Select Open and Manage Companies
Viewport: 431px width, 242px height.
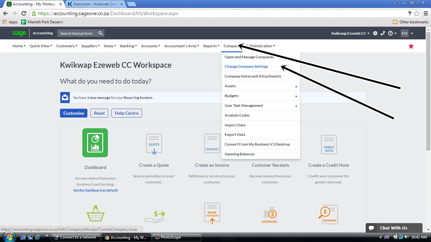pos(261,57)
